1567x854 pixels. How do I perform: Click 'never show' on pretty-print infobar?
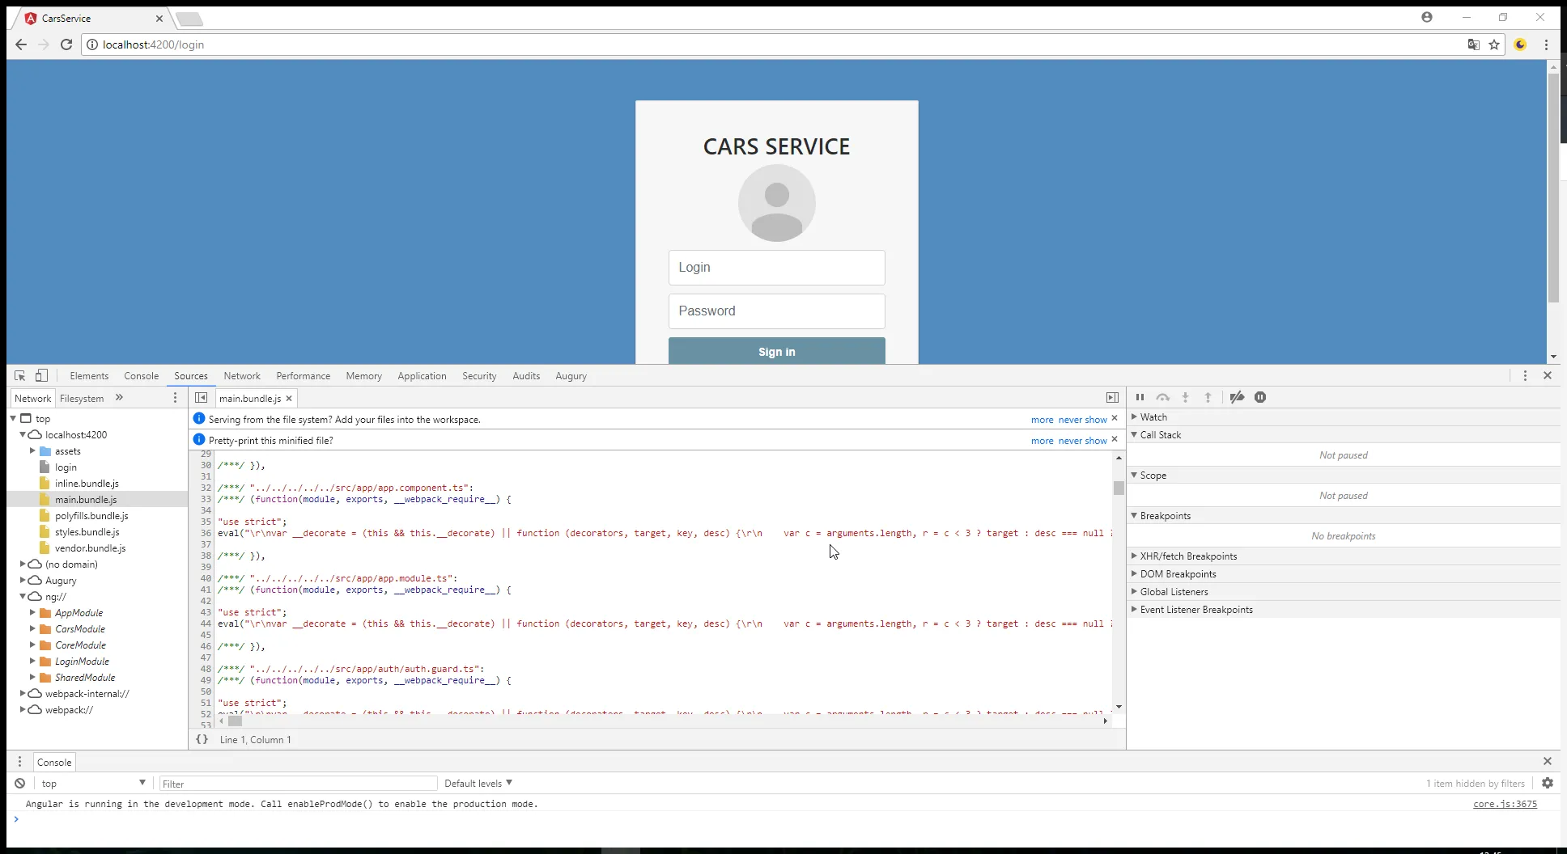[x=1082, y=441]
